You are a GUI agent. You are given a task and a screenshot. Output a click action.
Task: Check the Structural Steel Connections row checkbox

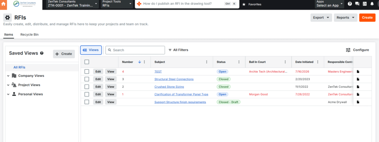tap(87, 79)
